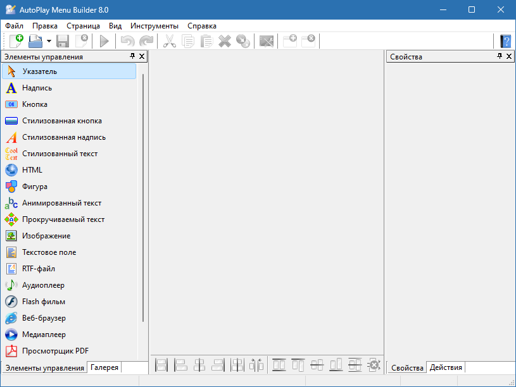Select the Аудиоплеер control
This screenshot has width=516, height=387.
(69, 285)
